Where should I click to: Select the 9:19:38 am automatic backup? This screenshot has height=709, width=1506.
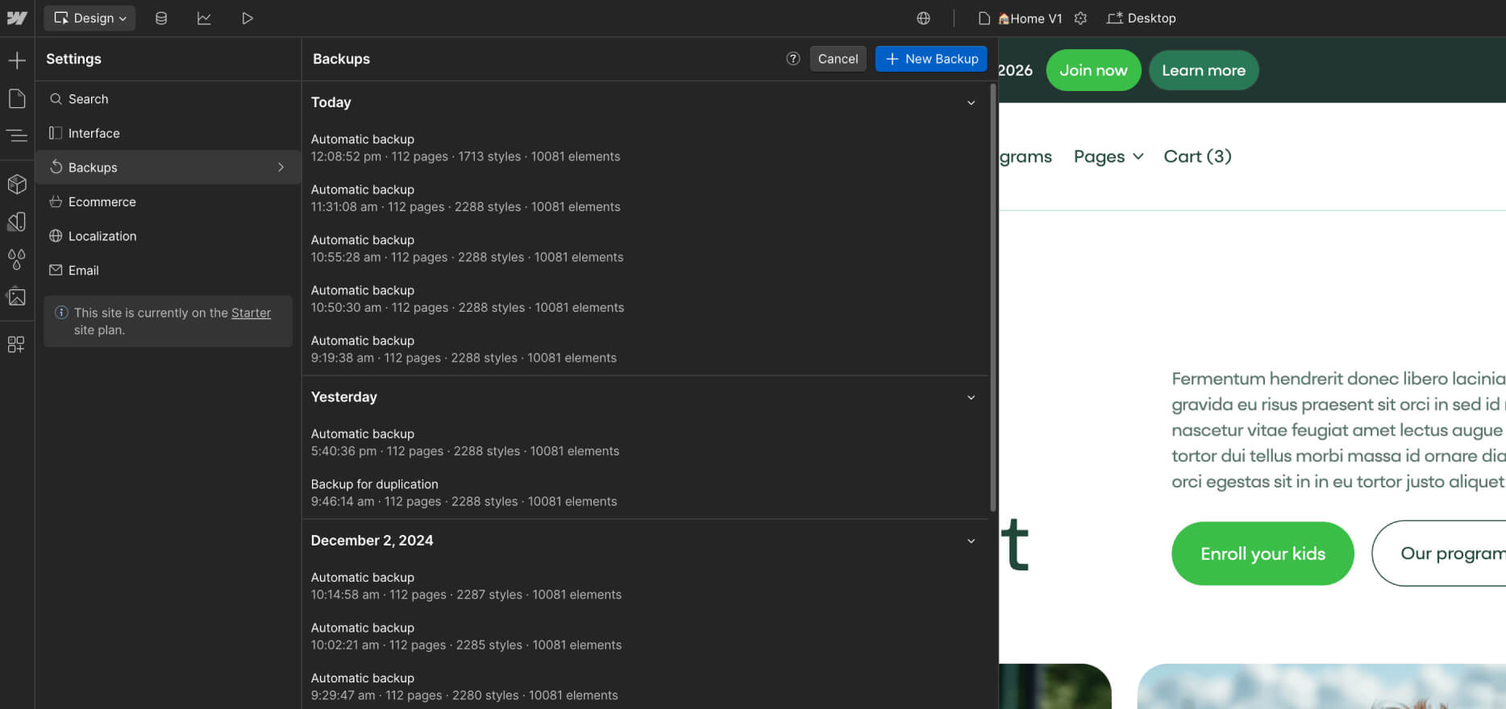tap(645, 349)
